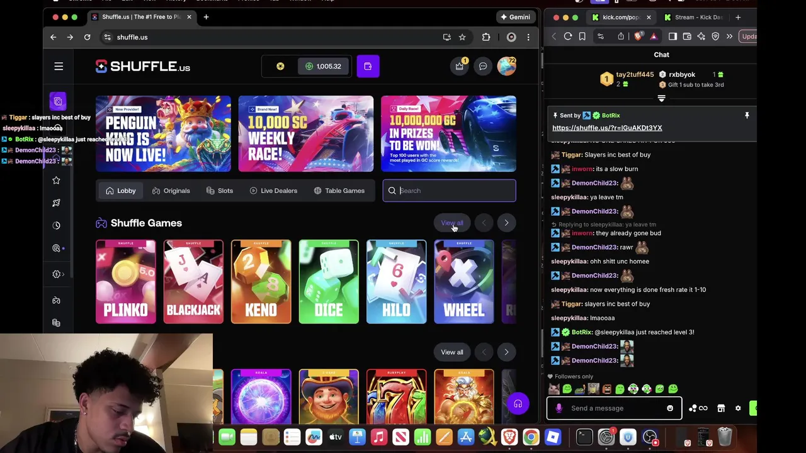Open 10,000,000 GC prizes banner
The width and height of the screenshot is (806, 453).
(448, 133)
